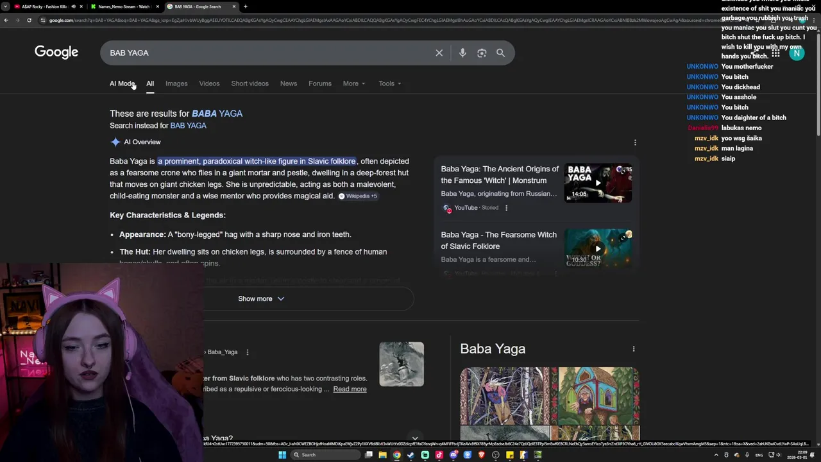Open Short videos results tab
The image size is (821, 462).
(x=250, y=83)
